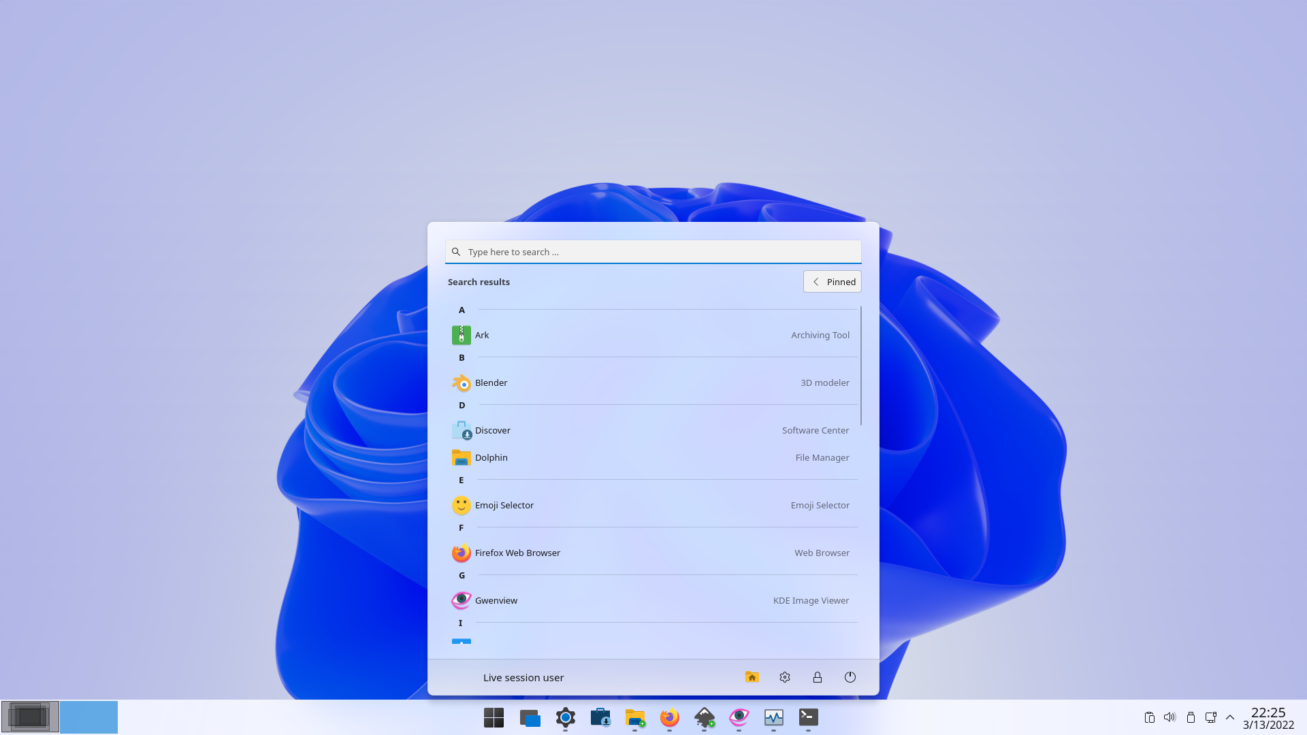Open display configuration tray icon
Viewport: 1307px width, 735px height.
click(x=1211, y=717)
